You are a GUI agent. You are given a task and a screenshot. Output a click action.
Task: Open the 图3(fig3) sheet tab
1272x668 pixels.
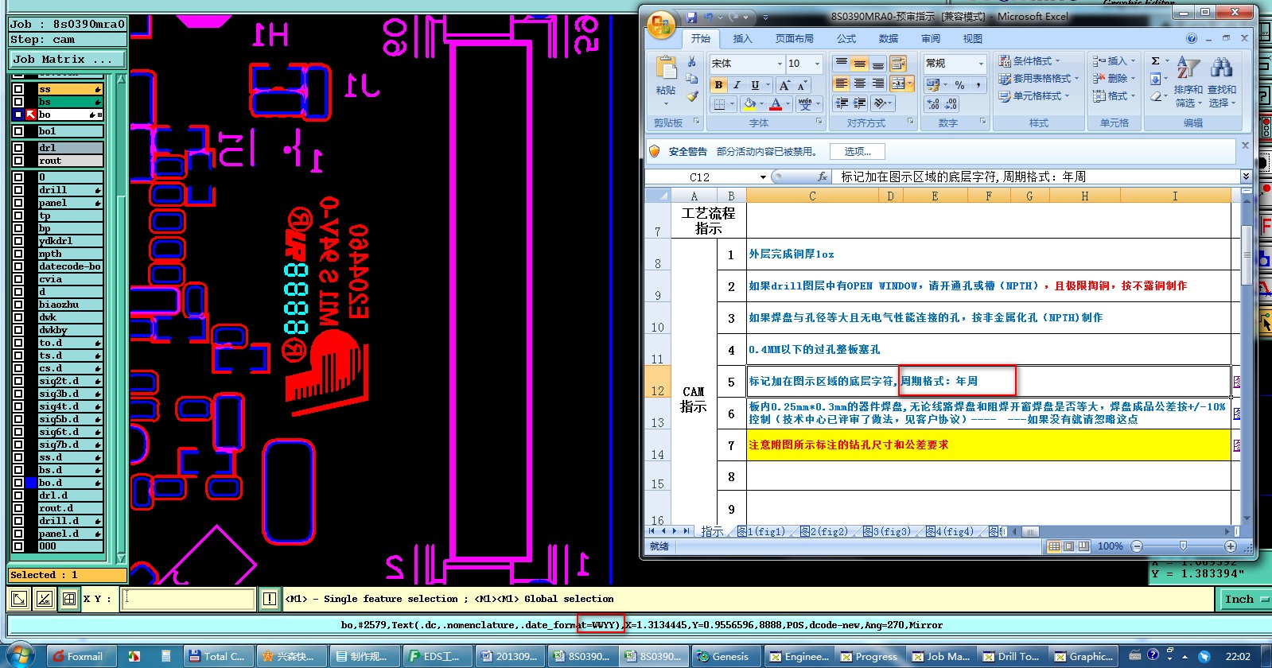(x=887, y=532)
